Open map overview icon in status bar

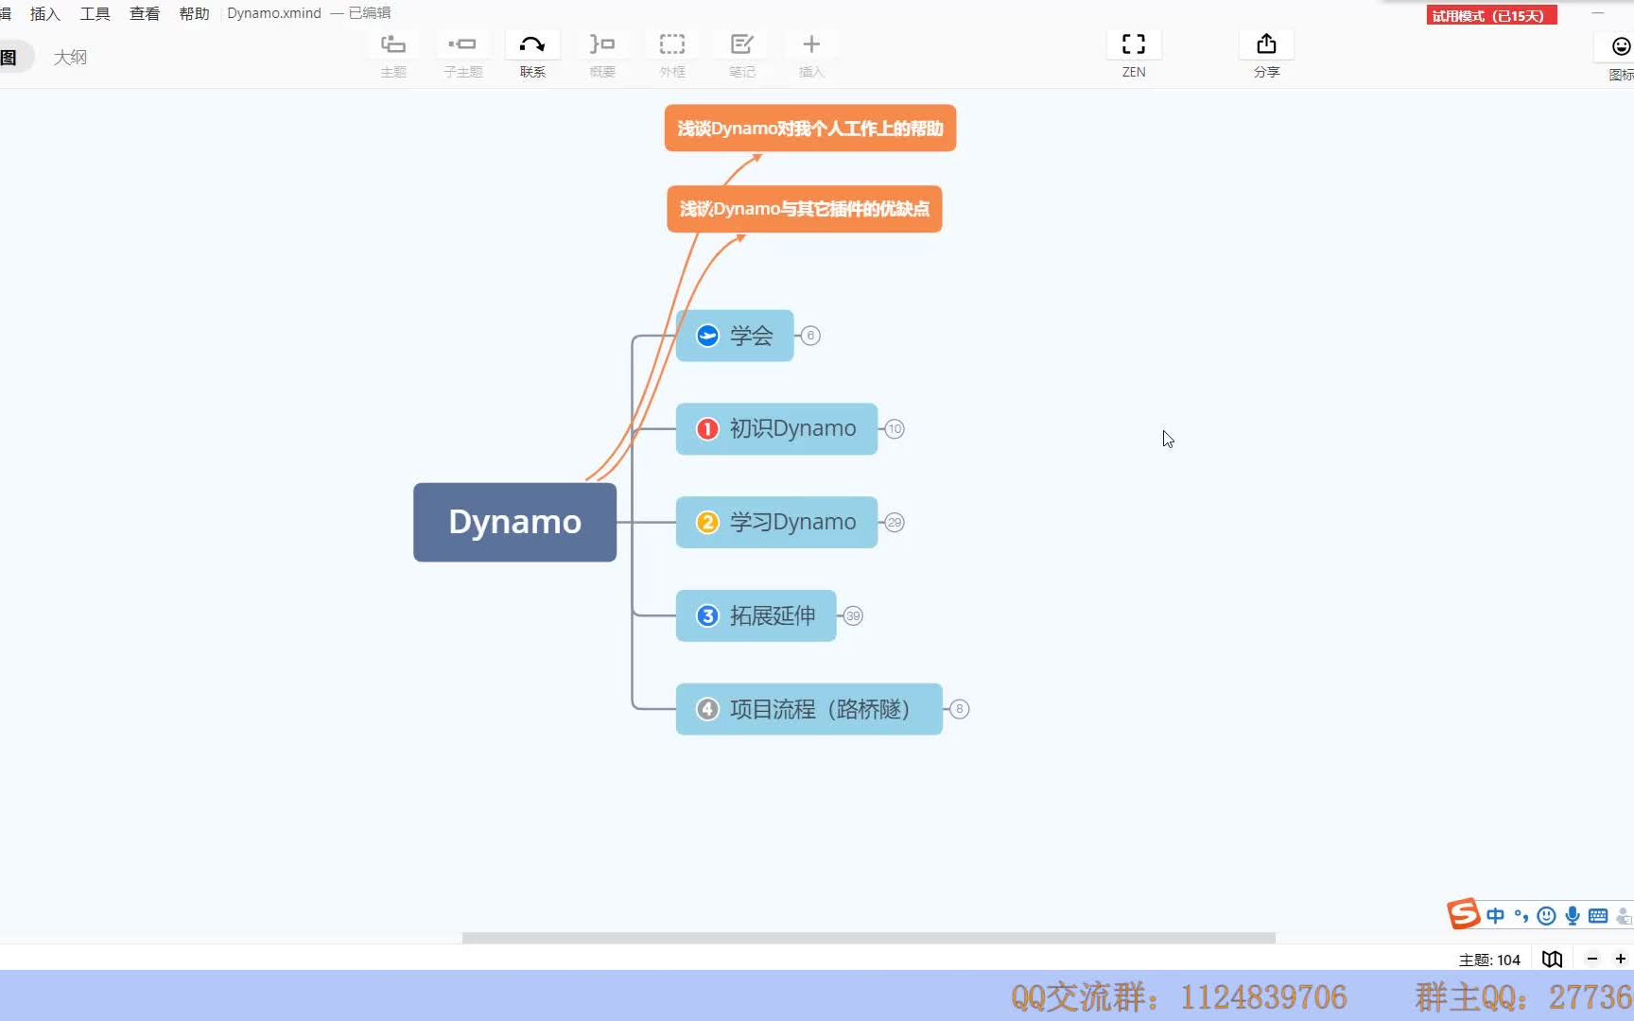pyautogui.click(x=1552, y=960)
